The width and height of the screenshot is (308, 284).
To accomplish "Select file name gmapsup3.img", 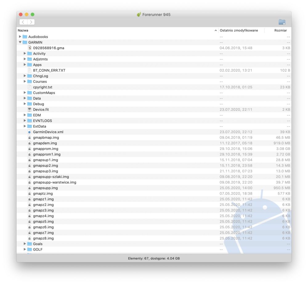I will [x=46, y=171].
